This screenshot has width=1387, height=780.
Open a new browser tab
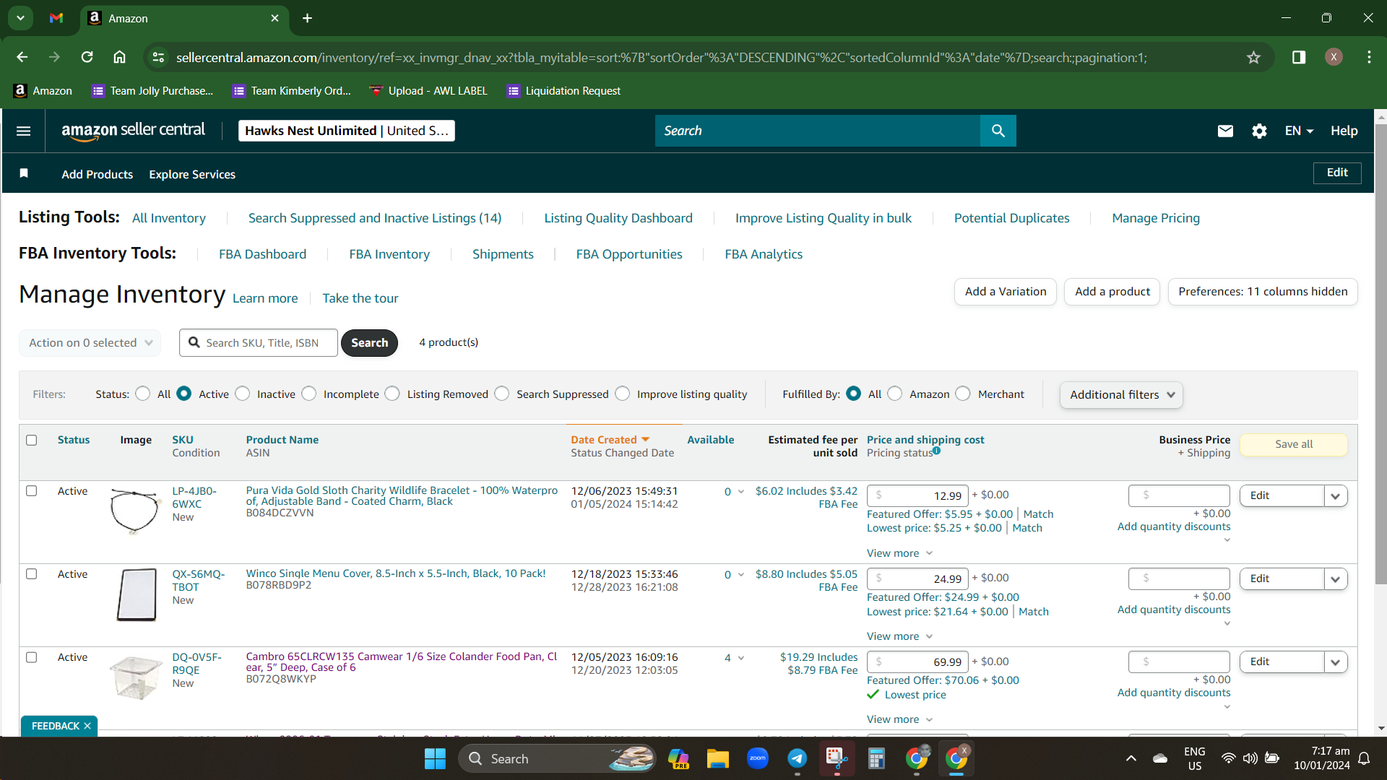308,18
